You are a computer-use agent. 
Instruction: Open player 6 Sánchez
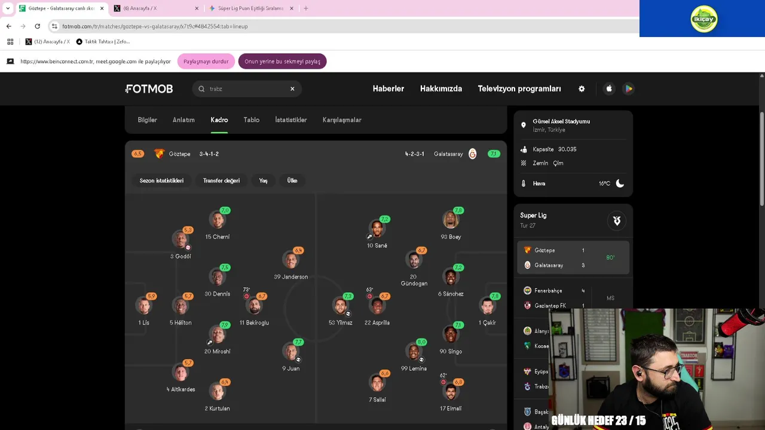(451, 281)
